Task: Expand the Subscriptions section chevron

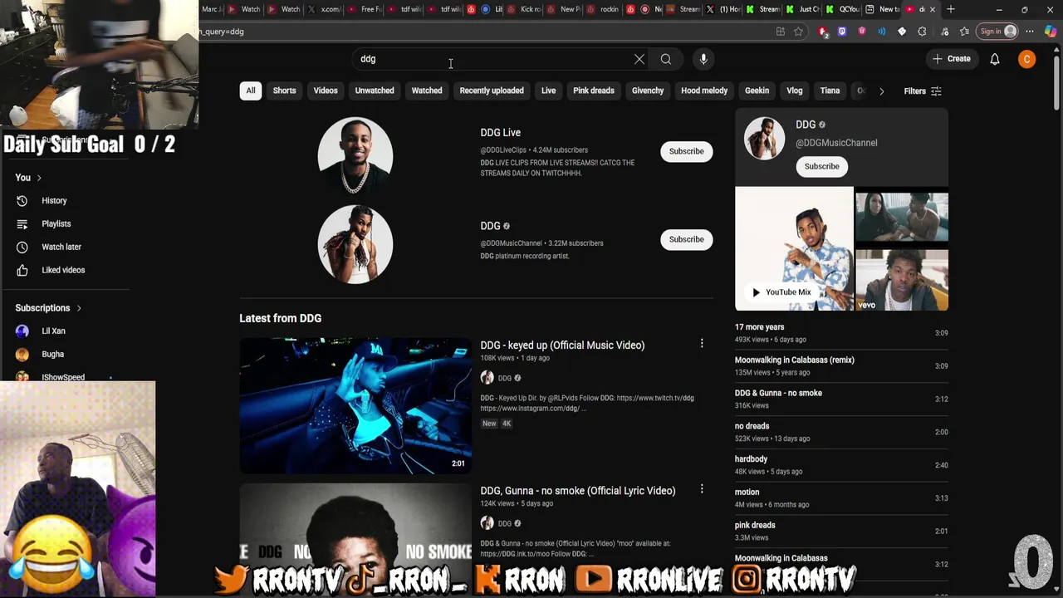Action: point(79,308)
